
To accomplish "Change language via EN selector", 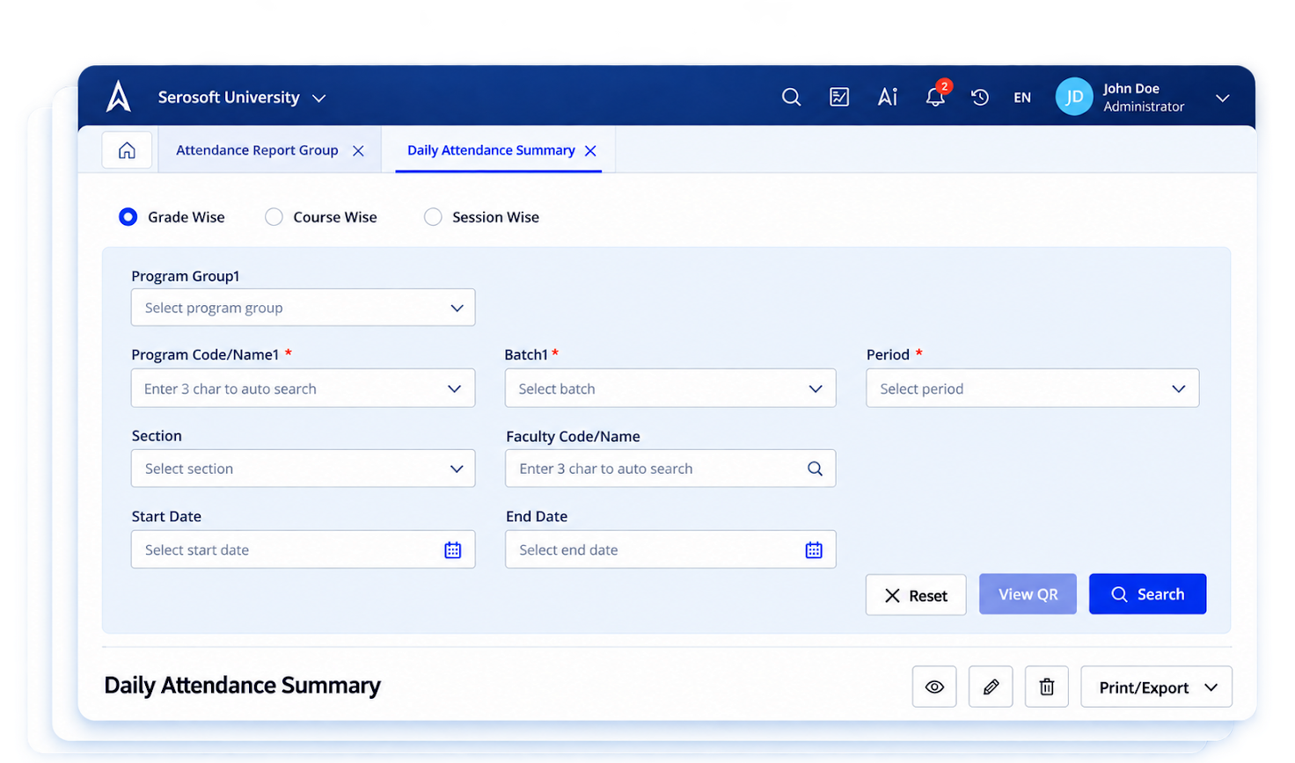I will tap(1022, 98).
